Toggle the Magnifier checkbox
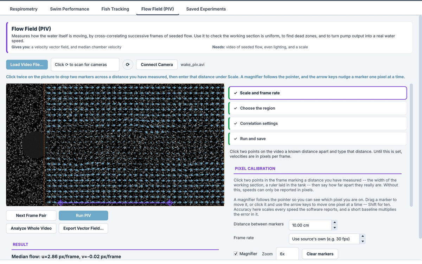422x264 pixels. click(x=236, y=254)
